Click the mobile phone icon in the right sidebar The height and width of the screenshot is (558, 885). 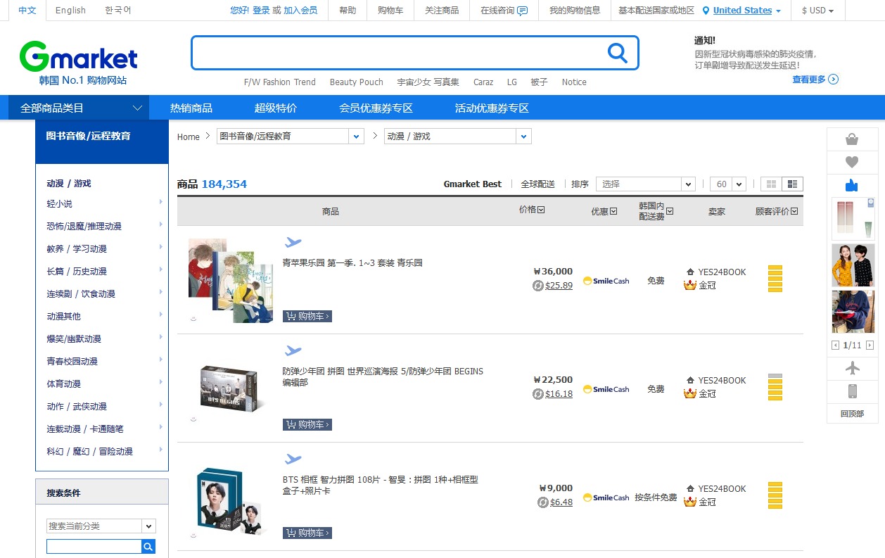point(852,391)
